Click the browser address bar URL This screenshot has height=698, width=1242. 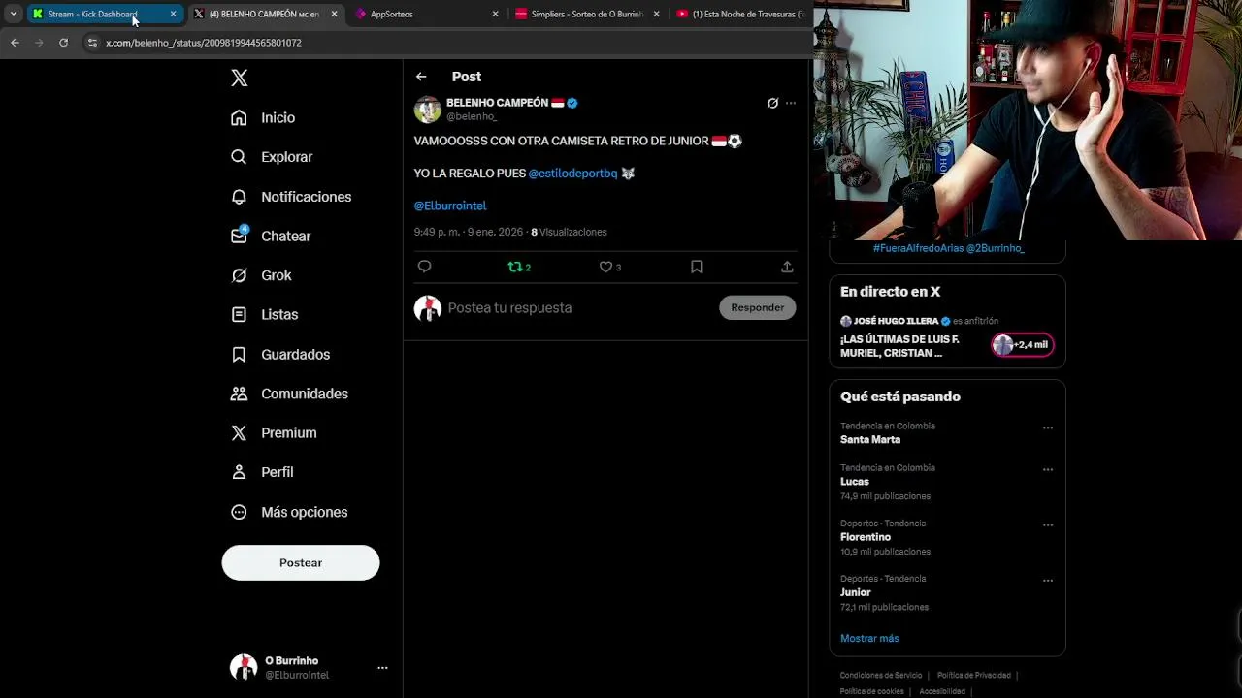pyautogui.click(x=204, y=43)
